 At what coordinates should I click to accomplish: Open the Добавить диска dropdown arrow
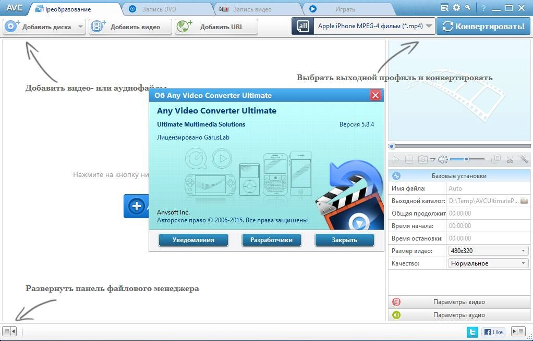pyautogui.click(x=80, y=27)
